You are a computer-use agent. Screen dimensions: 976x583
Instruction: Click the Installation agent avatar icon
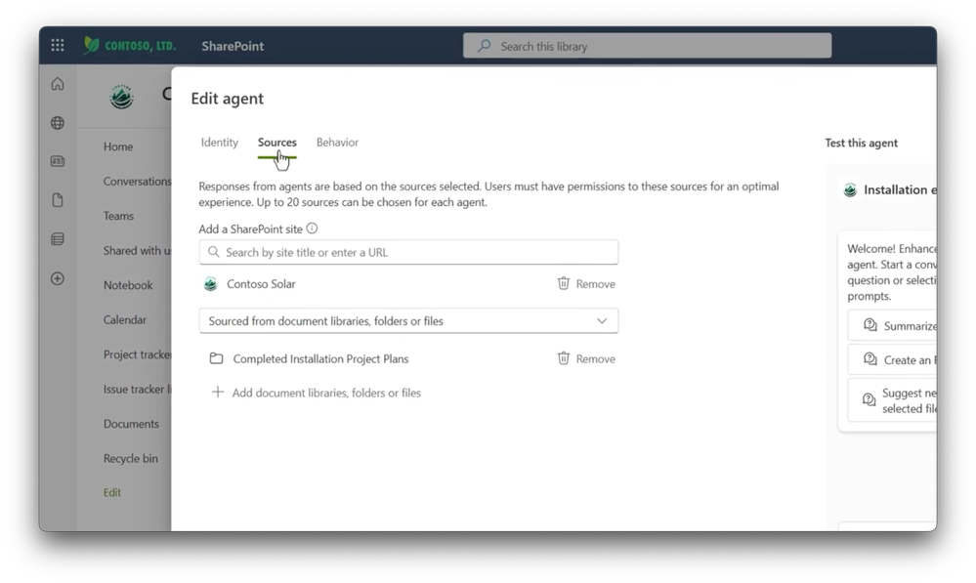tap(850, 190)
